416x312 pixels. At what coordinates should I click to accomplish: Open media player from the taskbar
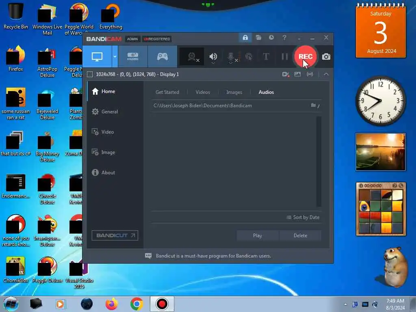tap(61, 304)
